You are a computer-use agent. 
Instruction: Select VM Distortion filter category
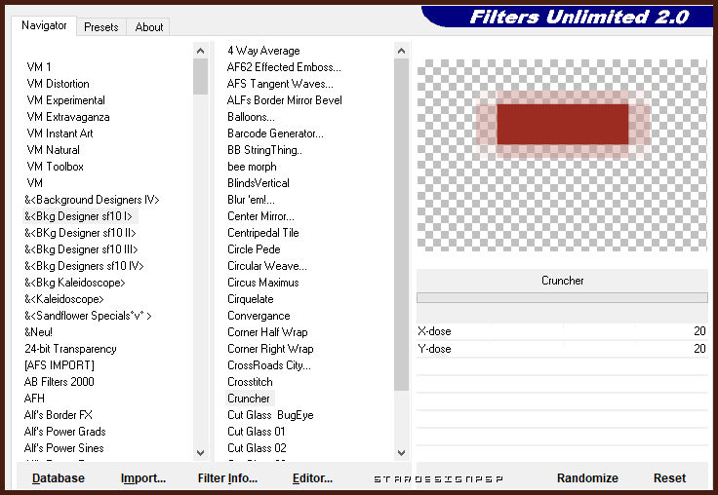tap(58, 84)
